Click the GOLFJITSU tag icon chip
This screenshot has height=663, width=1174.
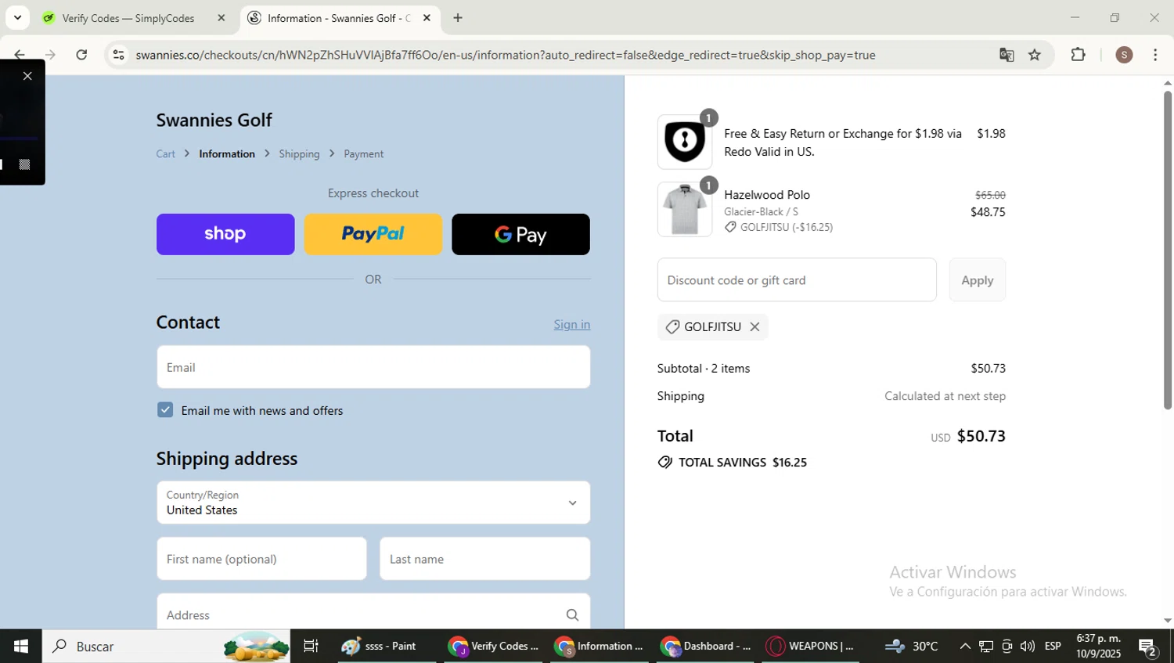[x=712, y=327]
